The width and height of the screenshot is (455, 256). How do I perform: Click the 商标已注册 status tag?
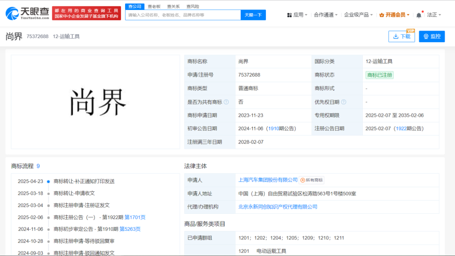pos(379,75)
